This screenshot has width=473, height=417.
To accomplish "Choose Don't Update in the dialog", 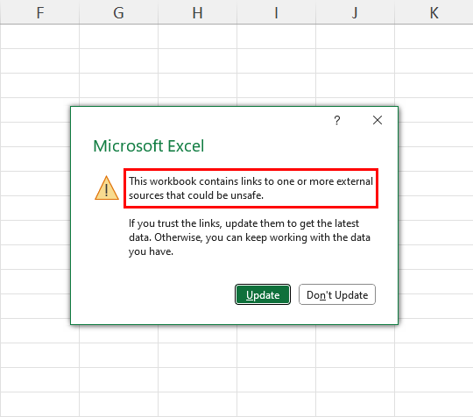I will pyautogui.click(x=337, y=294).
